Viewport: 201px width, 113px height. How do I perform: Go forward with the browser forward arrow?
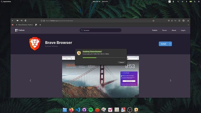[x=22, y=20]
